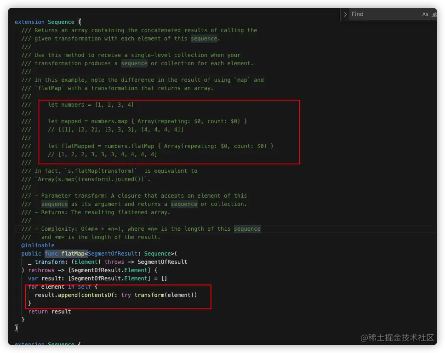
Task: Click the 'let flatMapped = numbers.flatMap' line
Action: [x=161, y=146]
